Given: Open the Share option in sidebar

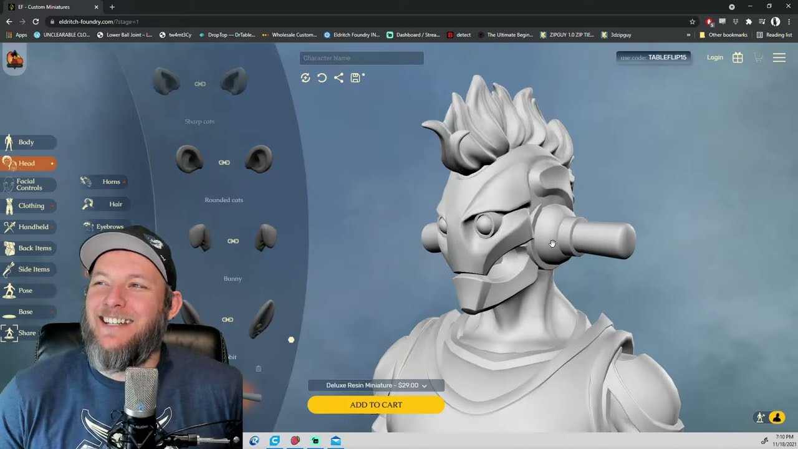Looking at the screenshot, I should point(20,333).
